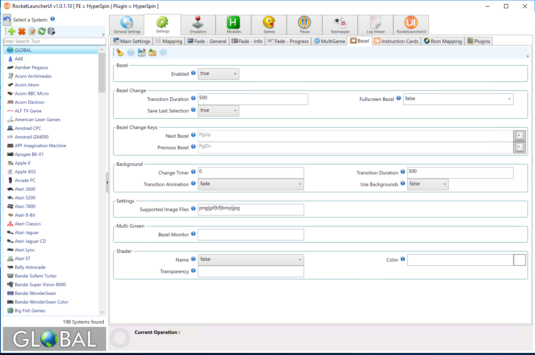The height and width of the screenshot is (355, 535).
Task: Click info icon beside Use Backgrounds
Action: coord(403,183)
